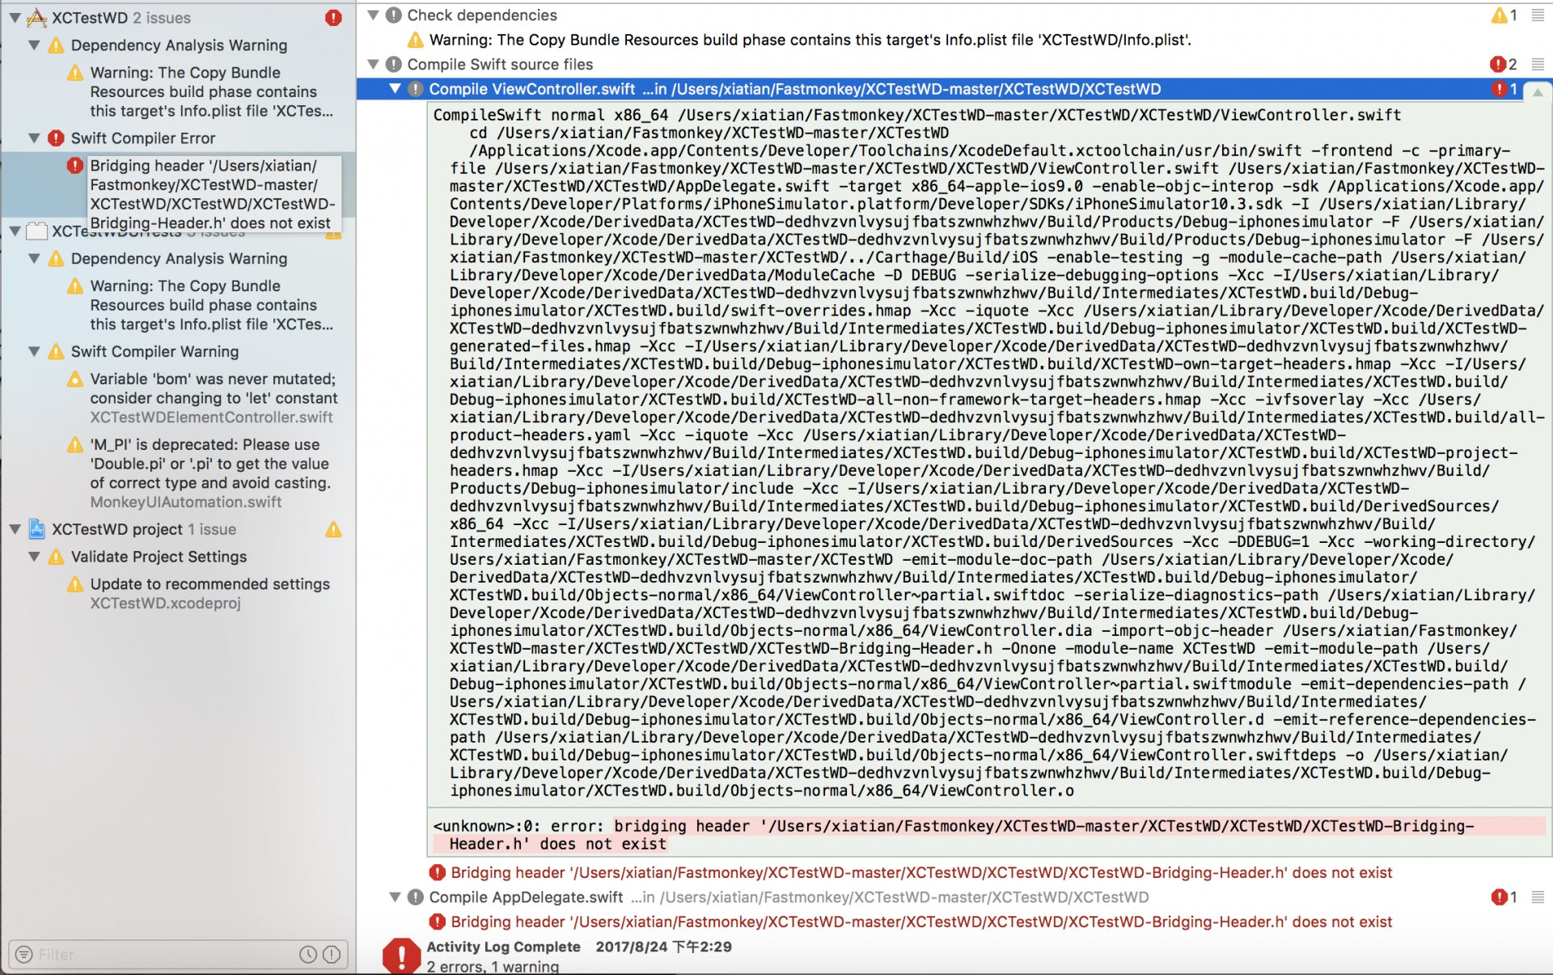This screenshot has width=1553, height=975.
Task: Click the XCTestWD project blueprint icon
Action: tap(37, 529)
